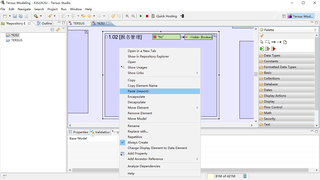
Task: Close the *KJSJ editor tab
Action: 108,23
